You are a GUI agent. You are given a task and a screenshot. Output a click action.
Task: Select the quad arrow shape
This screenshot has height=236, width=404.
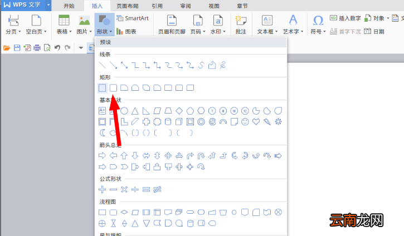tap(168, 155)
